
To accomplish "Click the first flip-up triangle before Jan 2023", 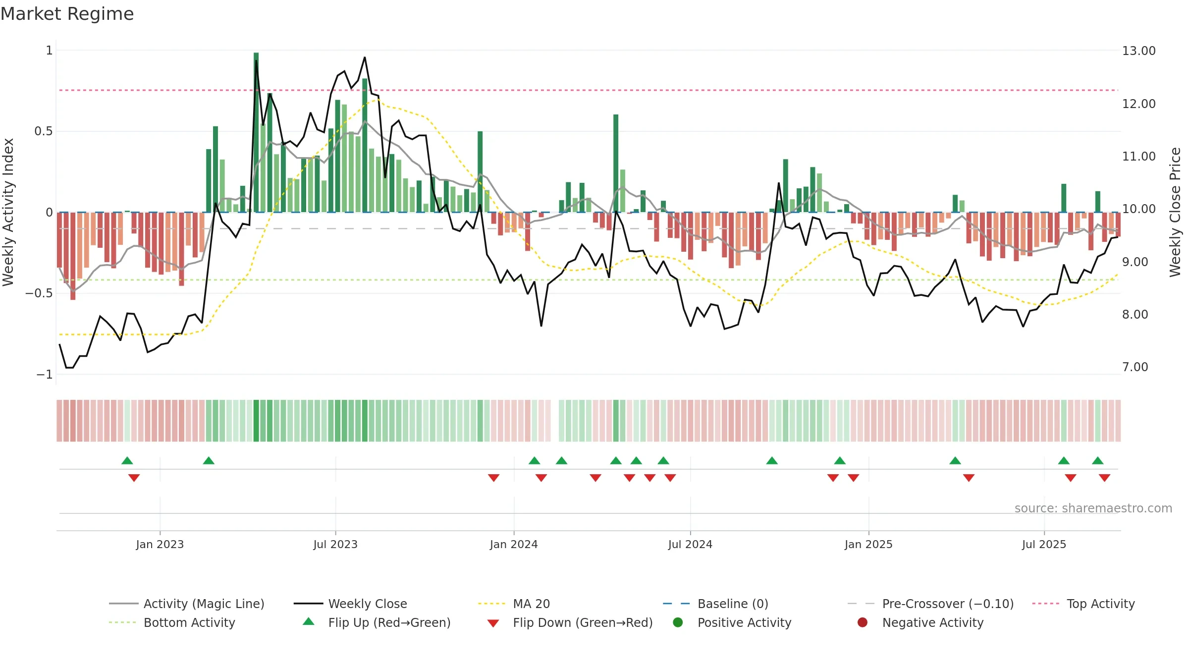I will (127, 460).
